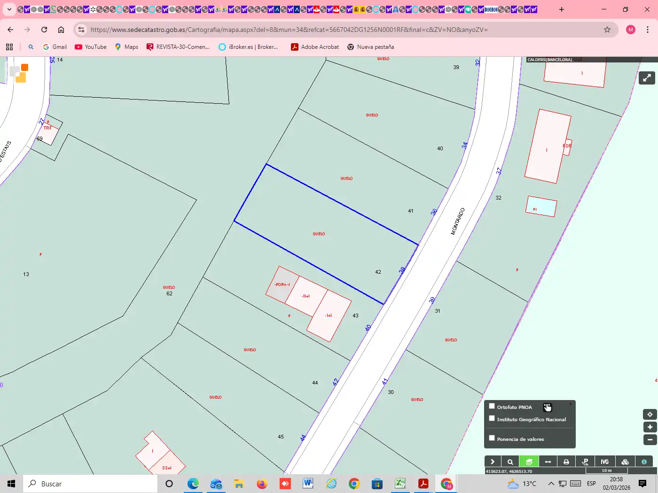Click the Windows Buscar search box
This screenshot has height=493, width=658.
[x=90, y=484]
